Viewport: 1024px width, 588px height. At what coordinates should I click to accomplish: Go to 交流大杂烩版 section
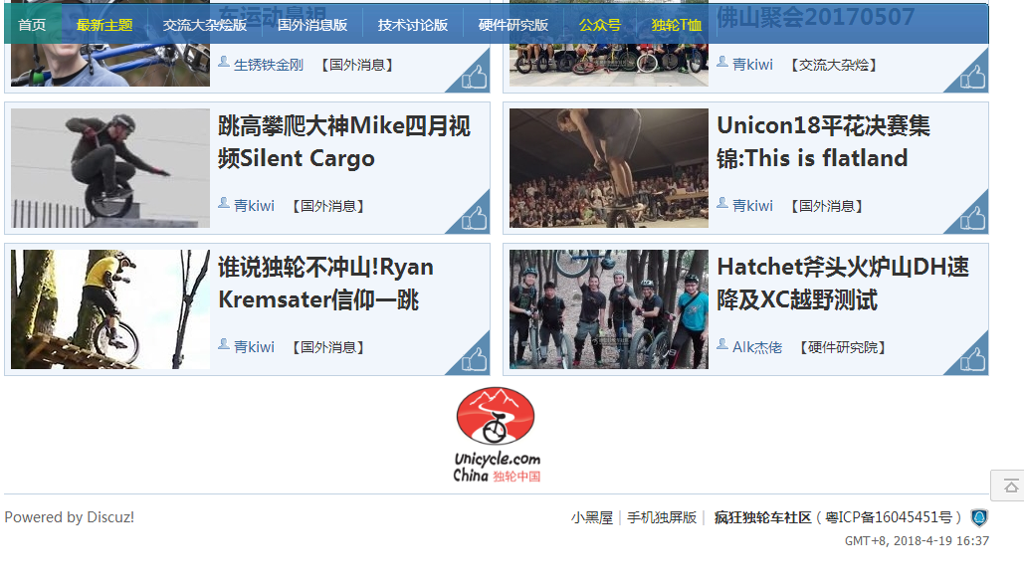click(204, 25)
